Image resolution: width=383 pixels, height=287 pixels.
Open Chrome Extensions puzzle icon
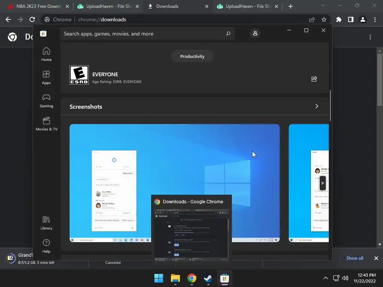point(339,19)
